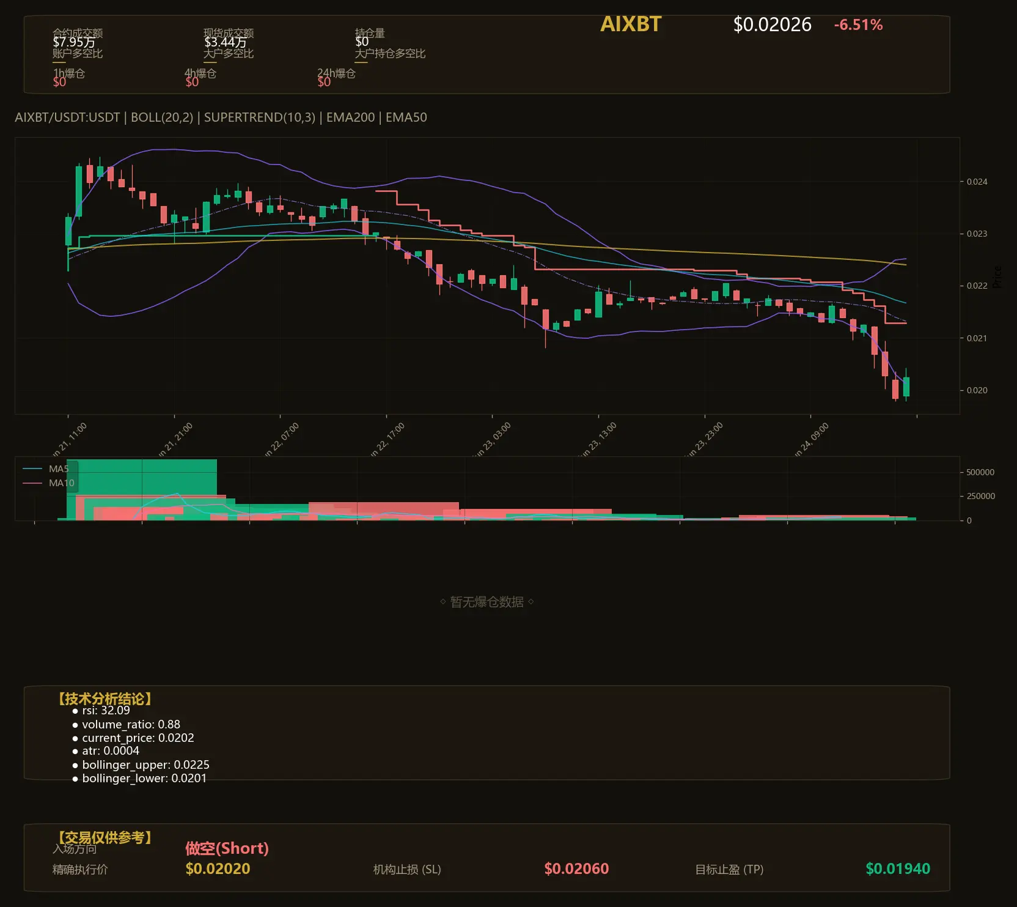Click the 250000 volume axis label

pyautogui.click(x=980, y=496)
